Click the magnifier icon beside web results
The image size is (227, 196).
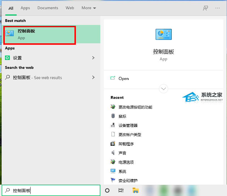pyautogui.click(x=8, y=77)
